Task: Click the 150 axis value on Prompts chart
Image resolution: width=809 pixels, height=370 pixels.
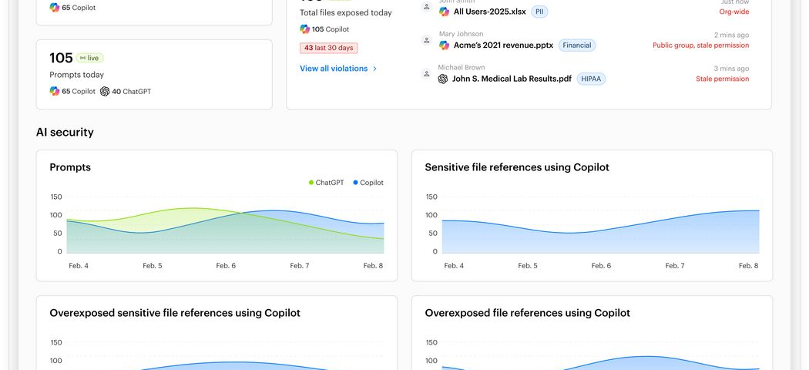Action: point(56,197)
